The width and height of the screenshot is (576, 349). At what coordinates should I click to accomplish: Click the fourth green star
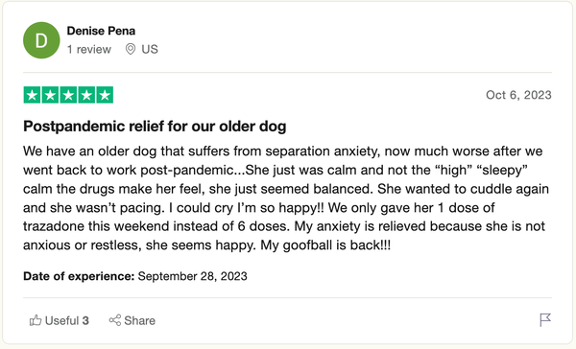tap(86, 95)
